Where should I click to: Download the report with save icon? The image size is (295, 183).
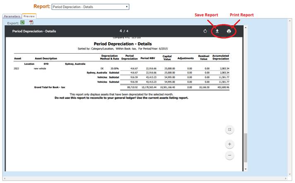point(217,31)
